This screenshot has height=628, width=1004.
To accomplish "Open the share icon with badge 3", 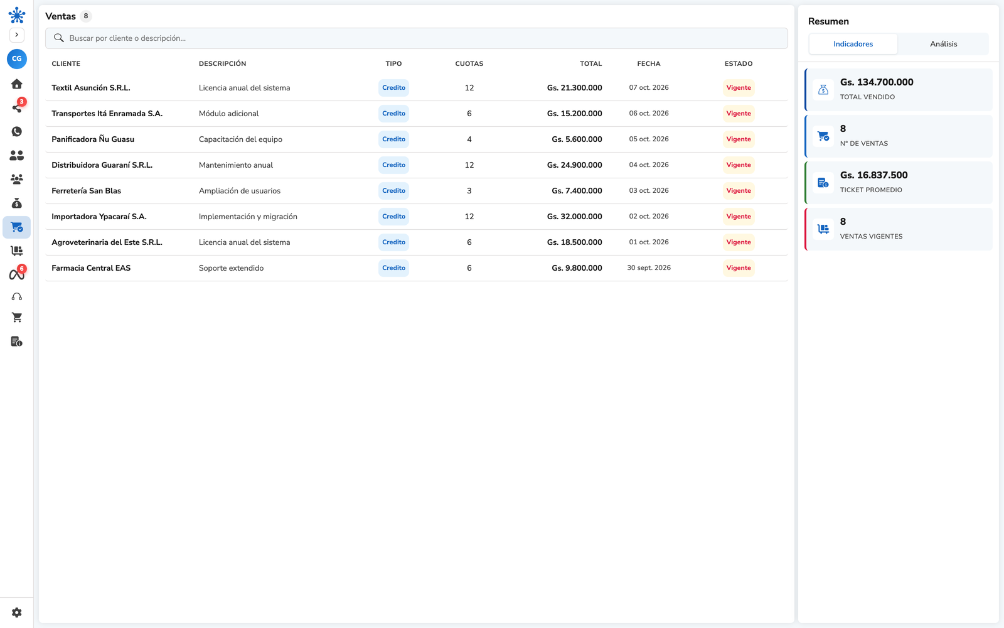I will click(x=17, y=107).
